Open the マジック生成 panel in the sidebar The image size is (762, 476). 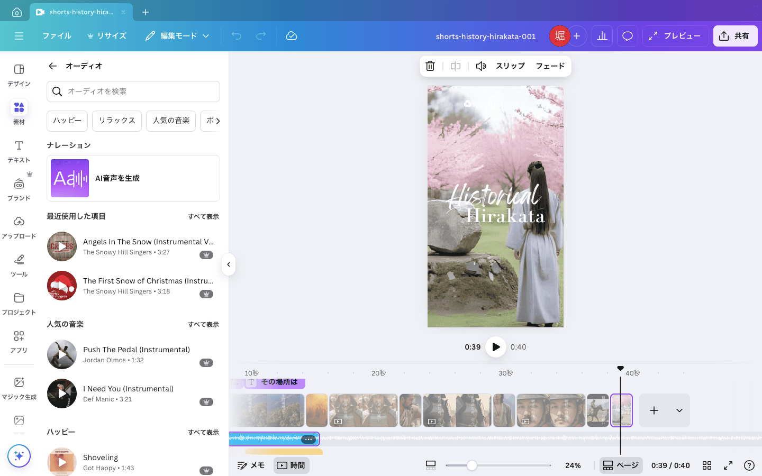tap(19, 388)
